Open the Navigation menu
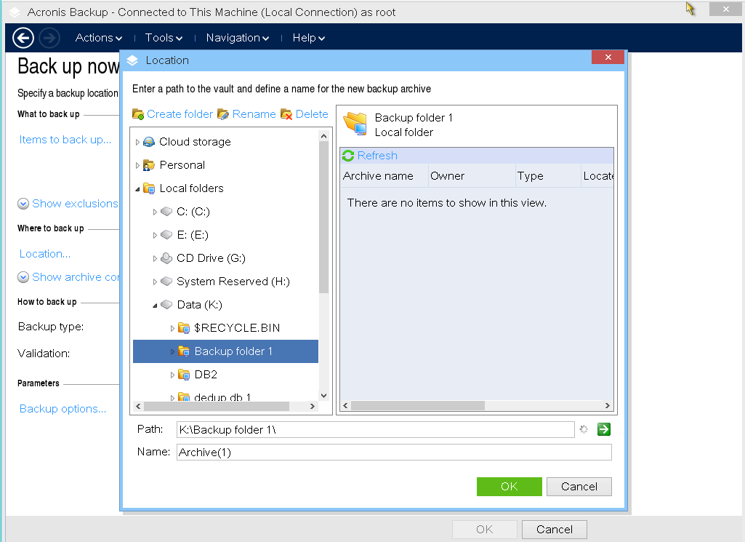Screen dimensions: 745x542 (238, 38)
